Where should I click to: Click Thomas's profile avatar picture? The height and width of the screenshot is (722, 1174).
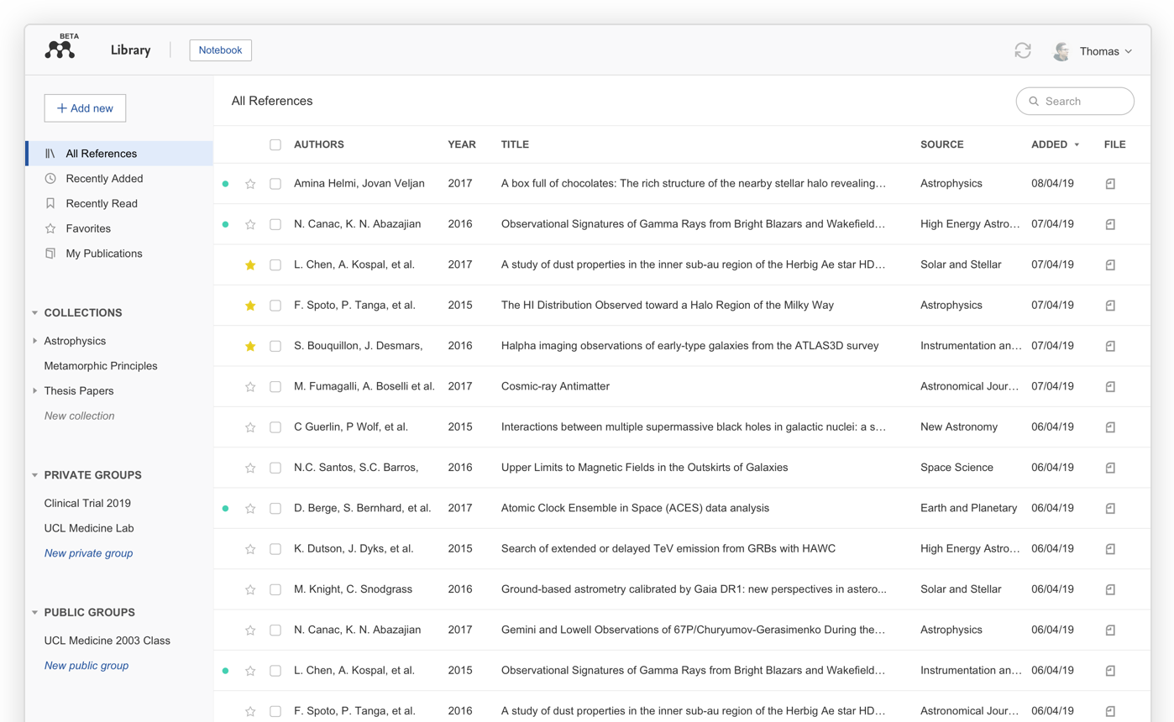[1061, 51]
